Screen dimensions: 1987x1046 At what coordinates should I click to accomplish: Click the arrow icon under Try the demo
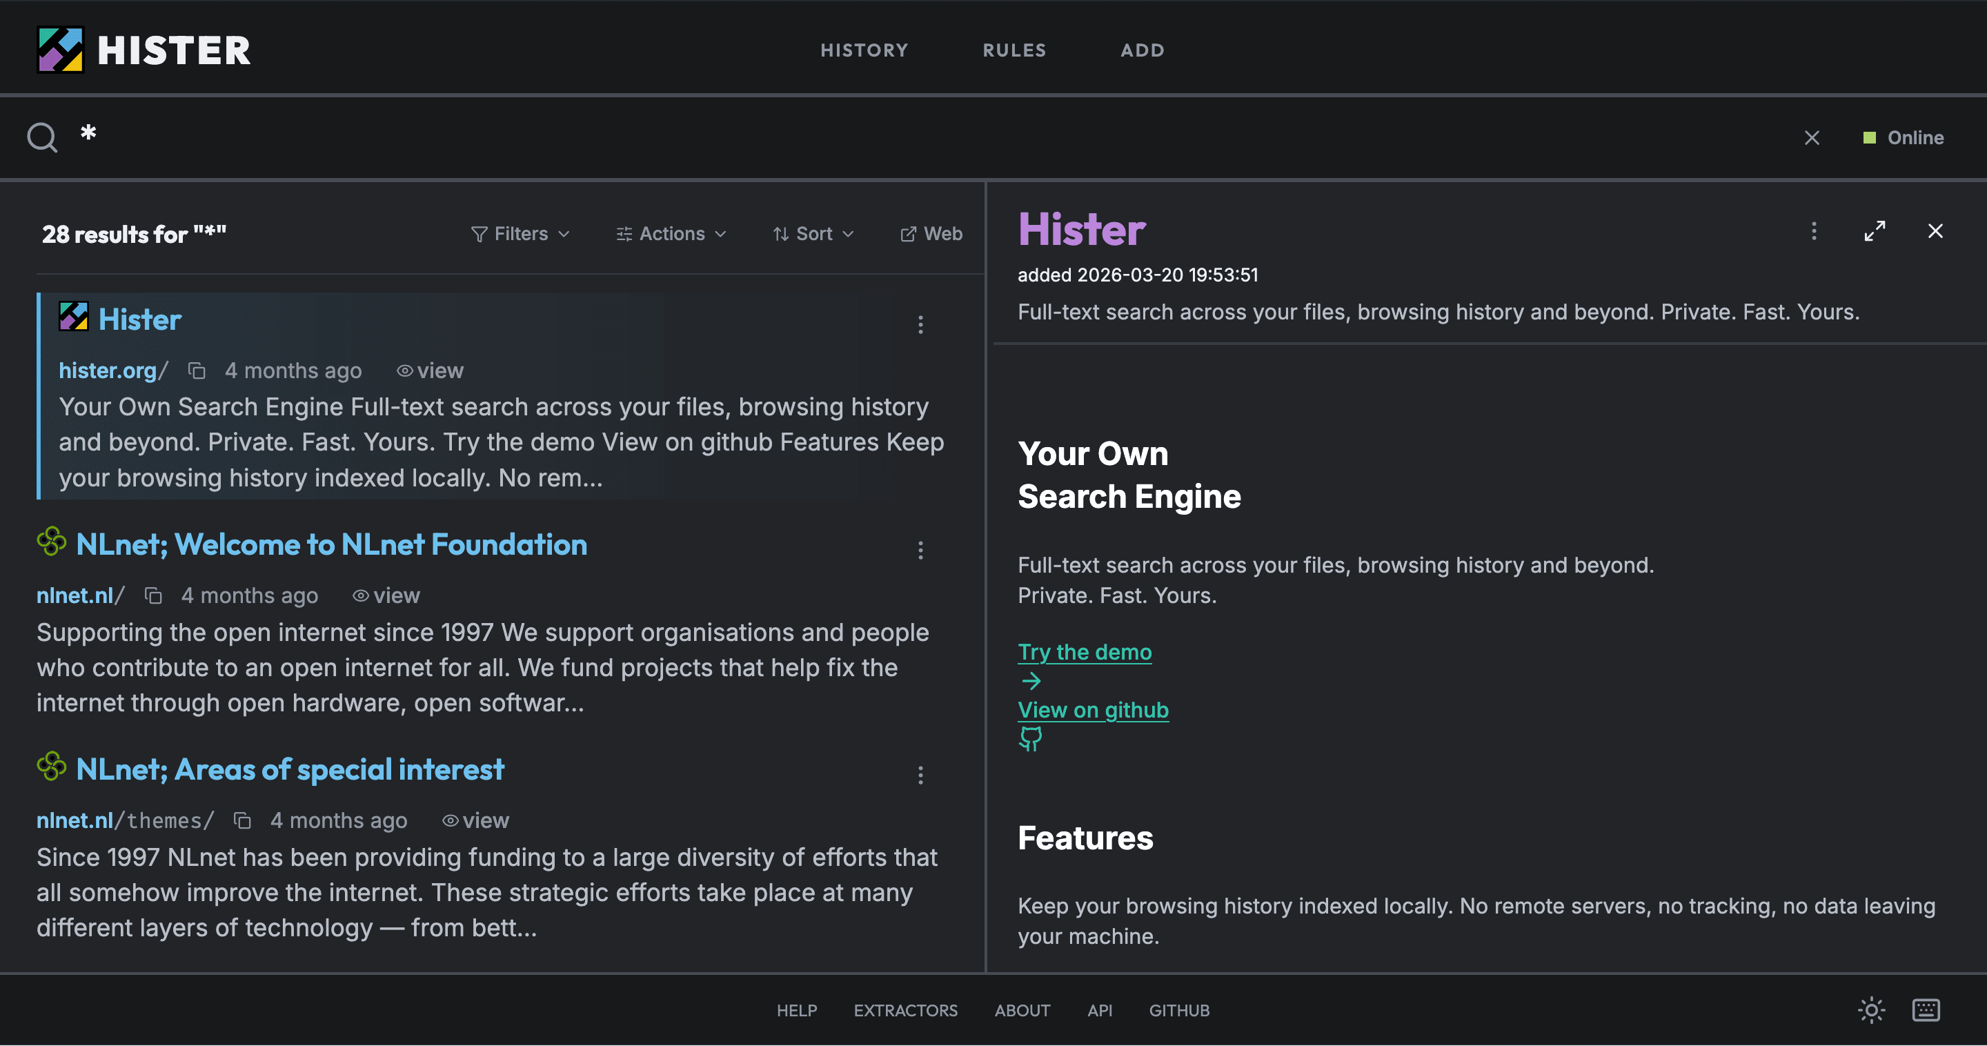pos(1031,681)
